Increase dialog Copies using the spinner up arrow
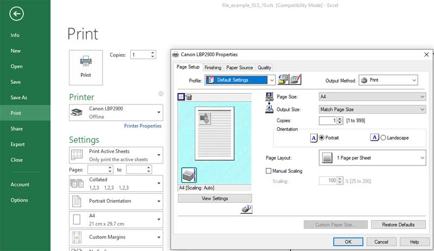Screen dimensions: 434x251 pos(340,118)
